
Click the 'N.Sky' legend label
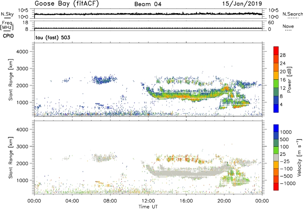[7, 14]
